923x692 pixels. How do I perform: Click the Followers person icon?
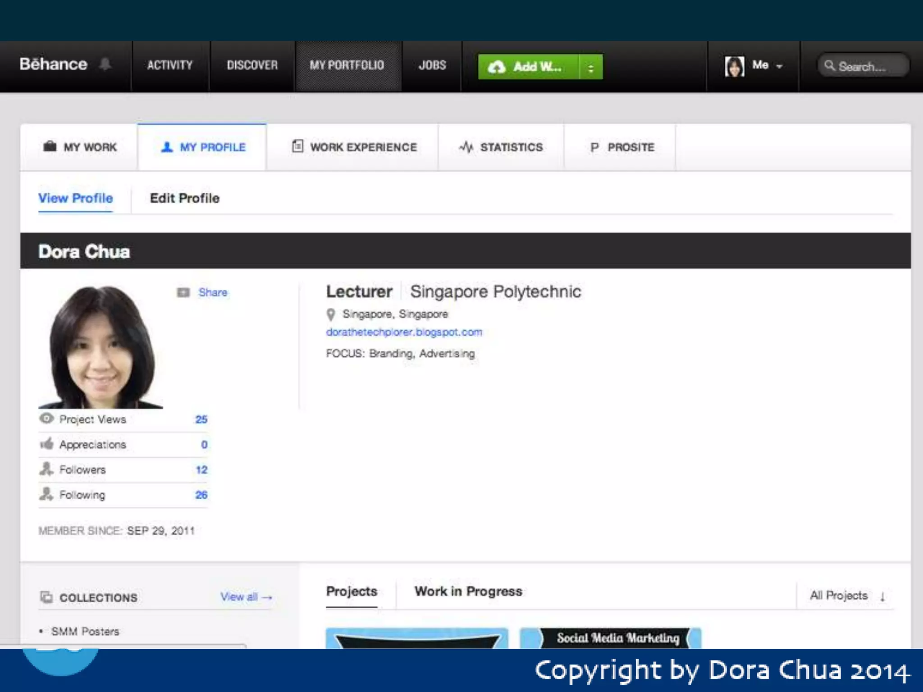click(46, 469)
